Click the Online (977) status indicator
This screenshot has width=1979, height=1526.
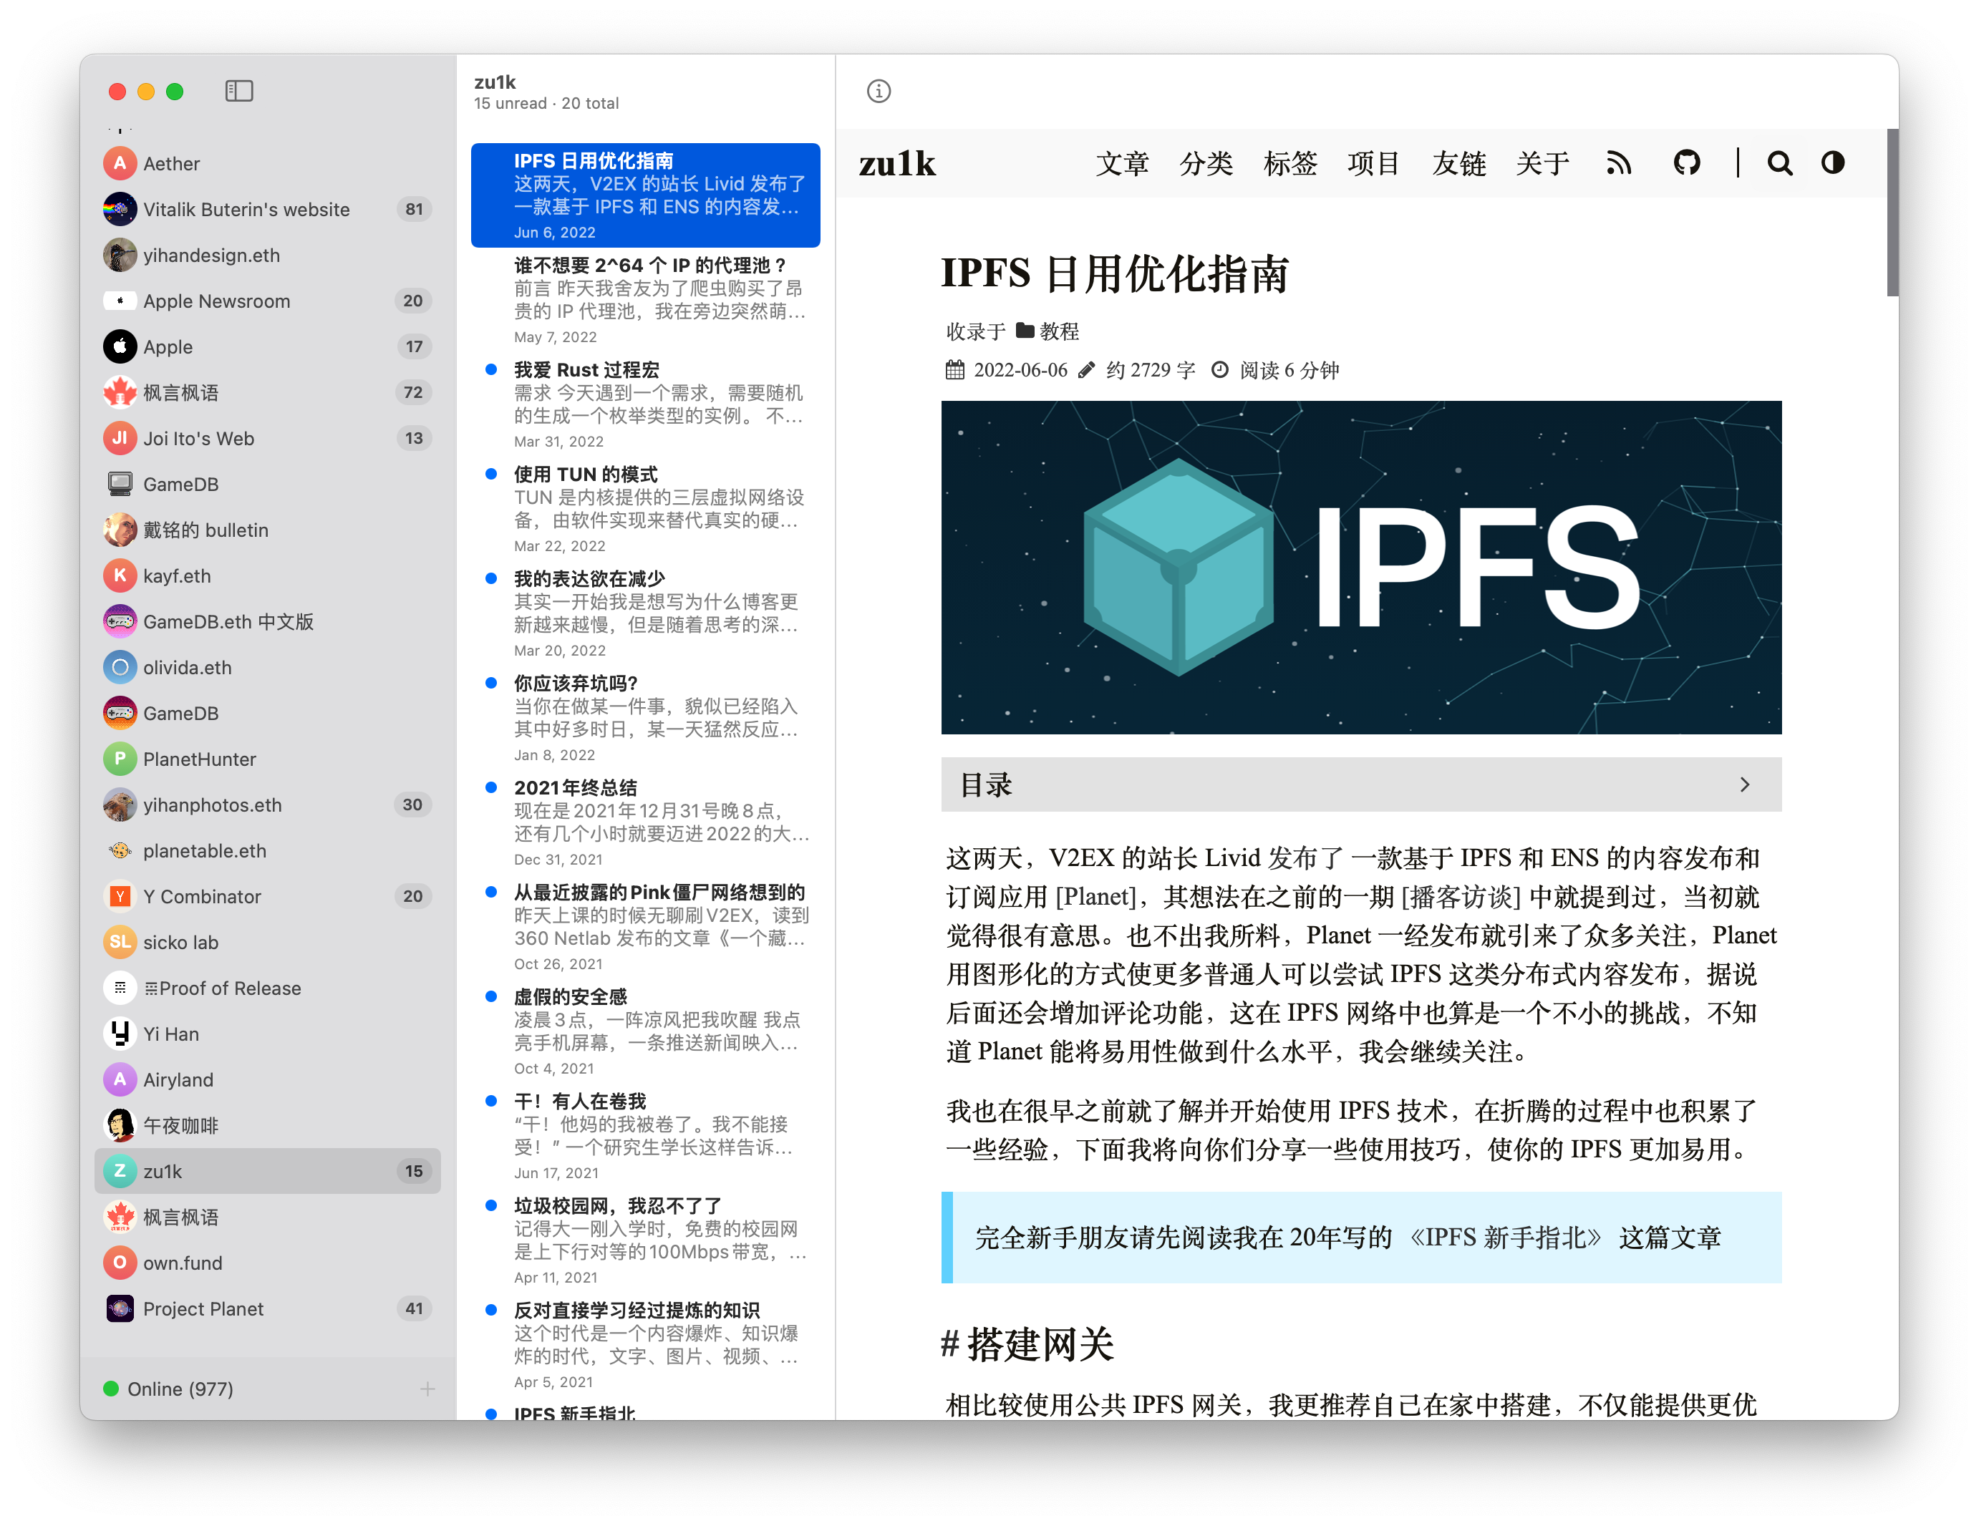point(170,1389)
